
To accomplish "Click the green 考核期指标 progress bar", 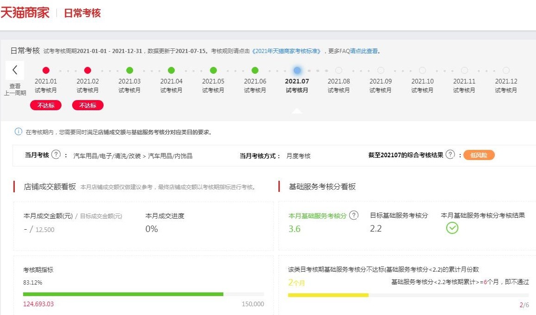I will click(123, 294).
